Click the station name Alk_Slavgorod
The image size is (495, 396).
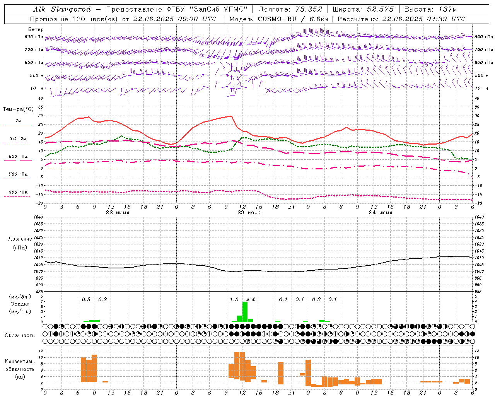pos(62,9)
